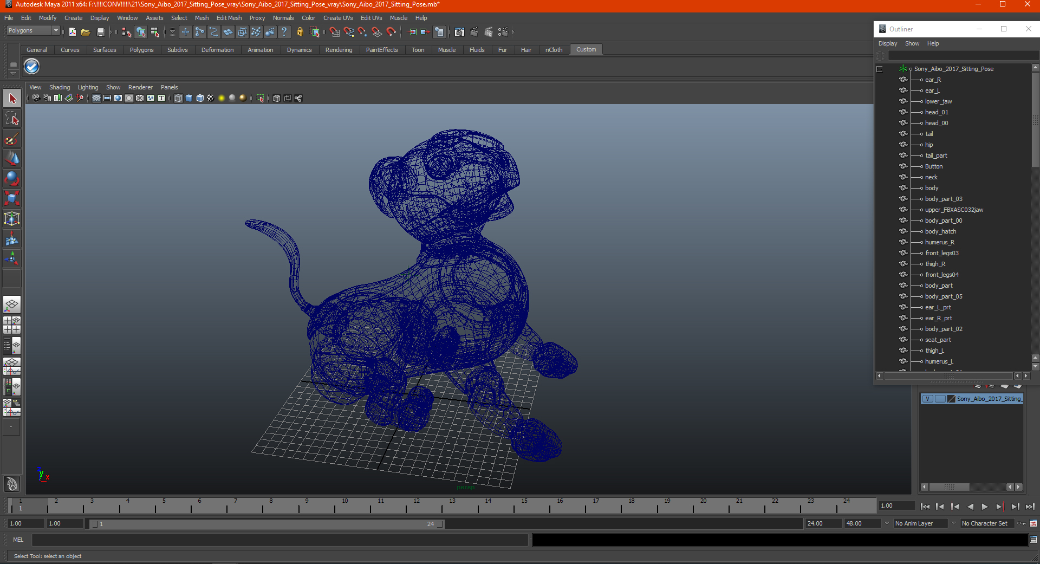The height and width of the screenshot is (564, 1040).
Task: Select head_01 in the Outliner
Action: 937,112
